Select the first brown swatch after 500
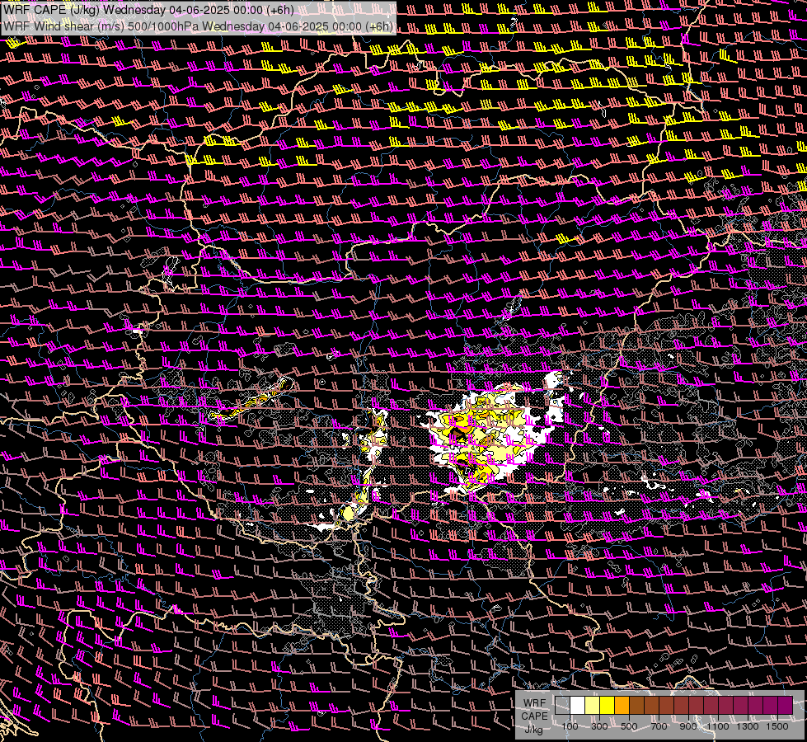Viewport: 807px width, 742px height. (x=636, y=705)
